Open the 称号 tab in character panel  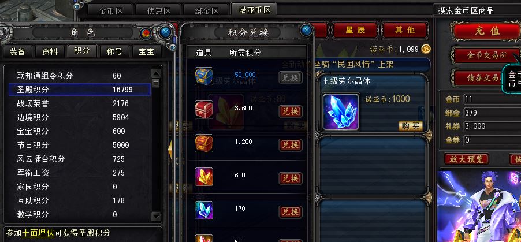(x=114, y=51)
